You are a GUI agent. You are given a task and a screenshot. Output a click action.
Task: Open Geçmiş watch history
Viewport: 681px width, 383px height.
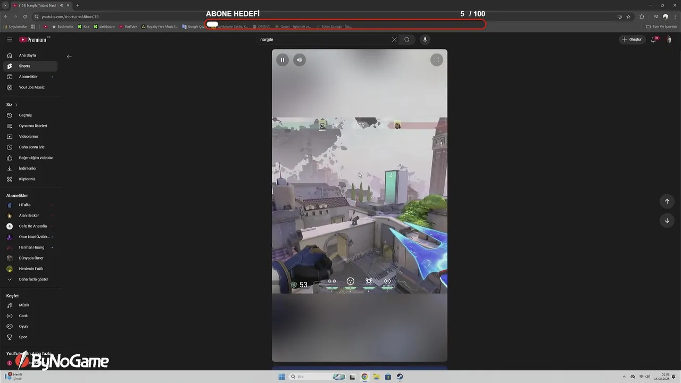[x=30, y=115]
